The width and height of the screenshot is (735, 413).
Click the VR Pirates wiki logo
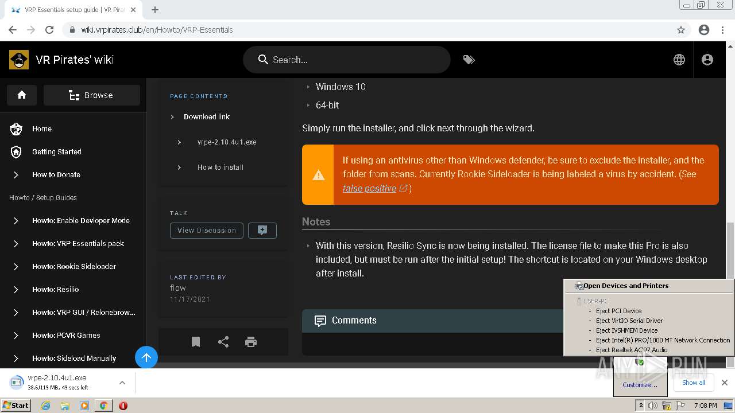[19, 60]
